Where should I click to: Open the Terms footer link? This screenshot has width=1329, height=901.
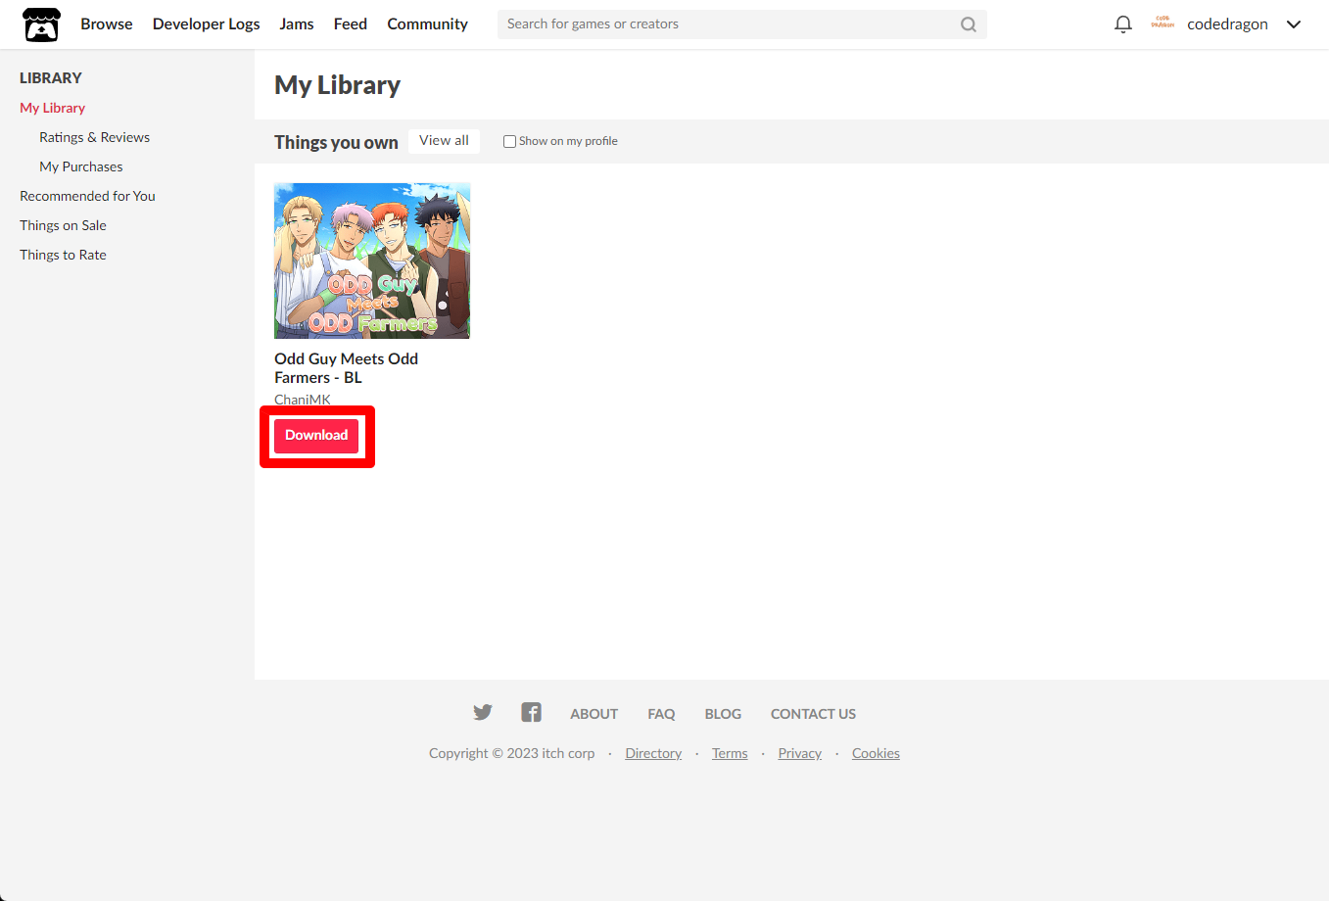coord(730,753)
